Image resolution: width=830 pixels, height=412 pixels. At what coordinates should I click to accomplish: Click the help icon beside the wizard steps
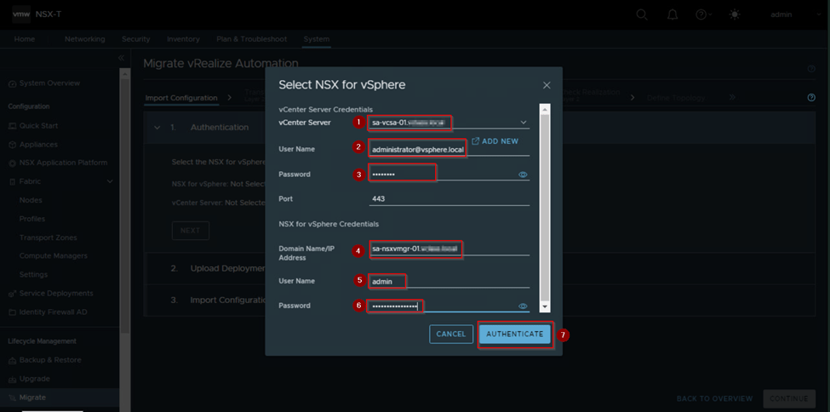coord(811,98)
